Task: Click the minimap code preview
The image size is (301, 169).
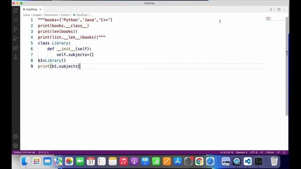Action: tap(269, 18)
